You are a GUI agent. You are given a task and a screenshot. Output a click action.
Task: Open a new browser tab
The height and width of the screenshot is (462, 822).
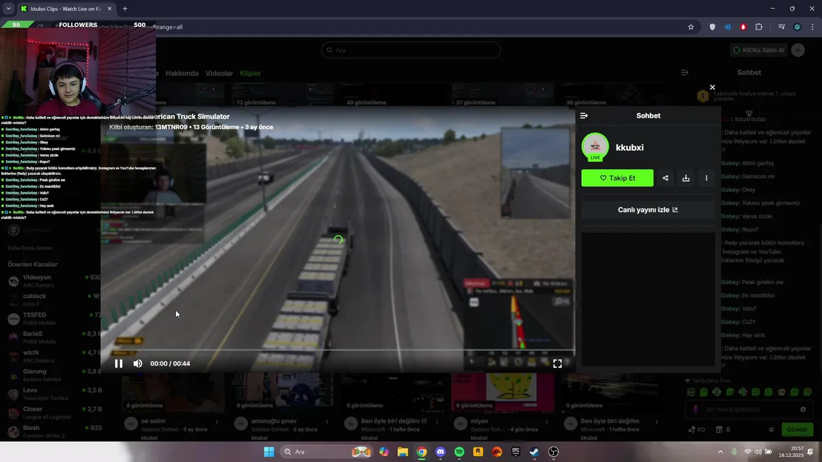point(125,9)
